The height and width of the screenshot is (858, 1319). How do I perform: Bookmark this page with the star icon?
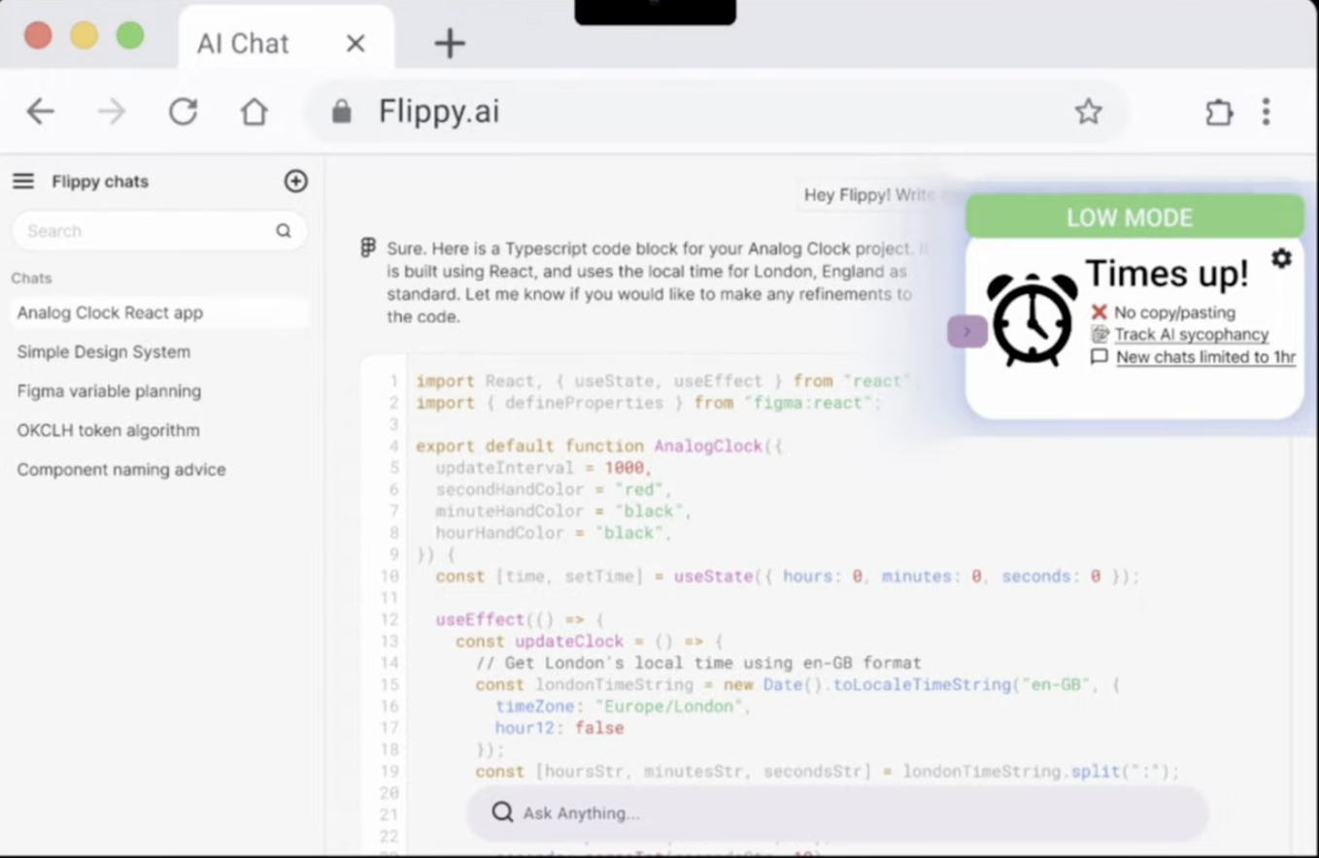[x=1088, y=112]
